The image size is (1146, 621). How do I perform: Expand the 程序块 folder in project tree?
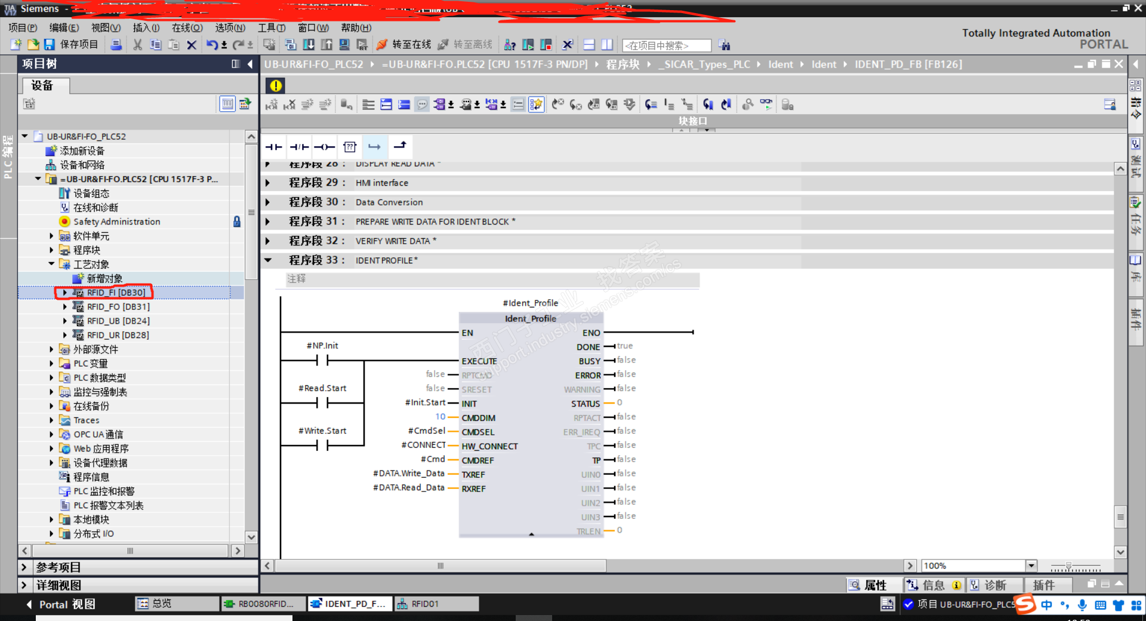point(51,250)
